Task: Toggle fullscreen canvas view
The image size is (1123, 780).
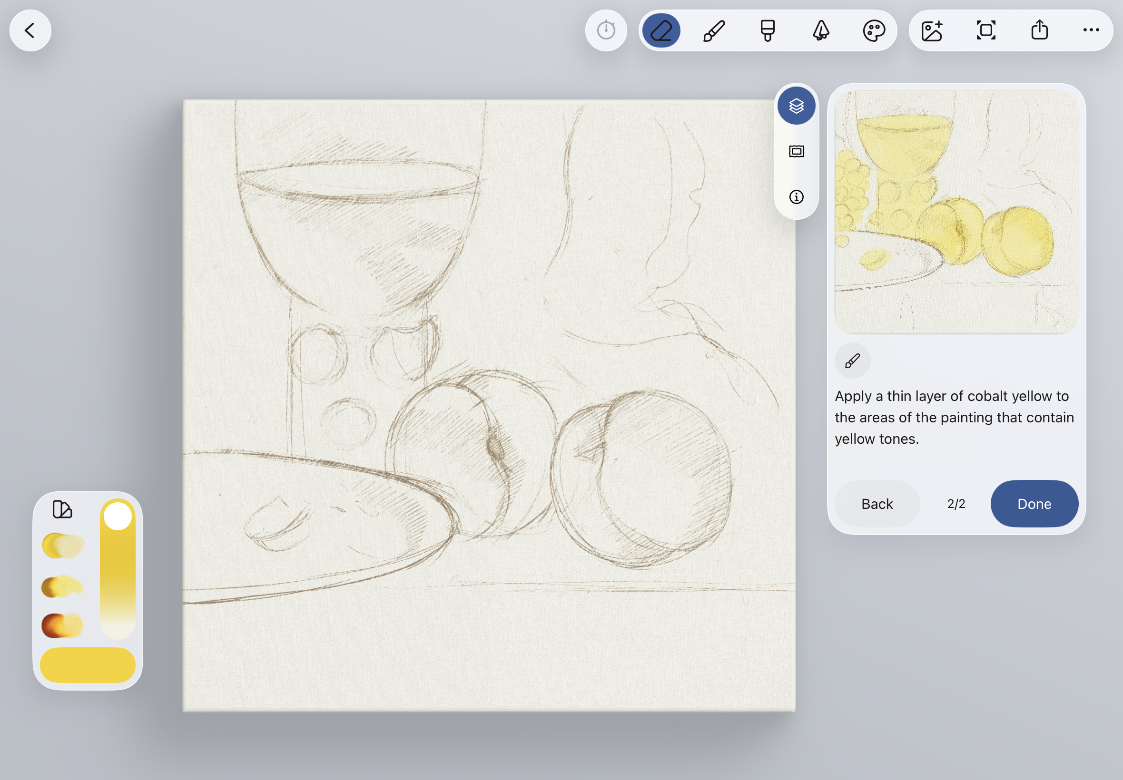Action: (x=985, y=31)
